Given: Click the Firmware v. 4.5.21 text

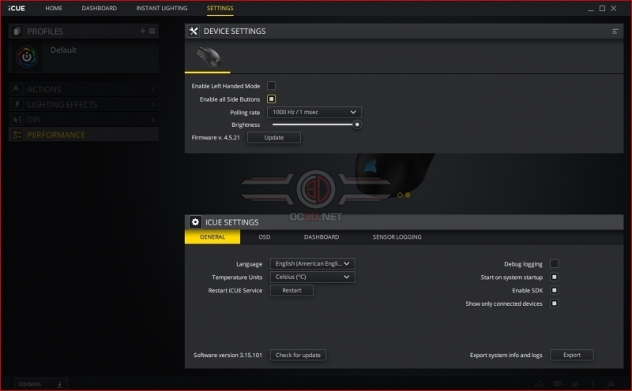Looking at the screenshot, I should click(x=216, y=138).
